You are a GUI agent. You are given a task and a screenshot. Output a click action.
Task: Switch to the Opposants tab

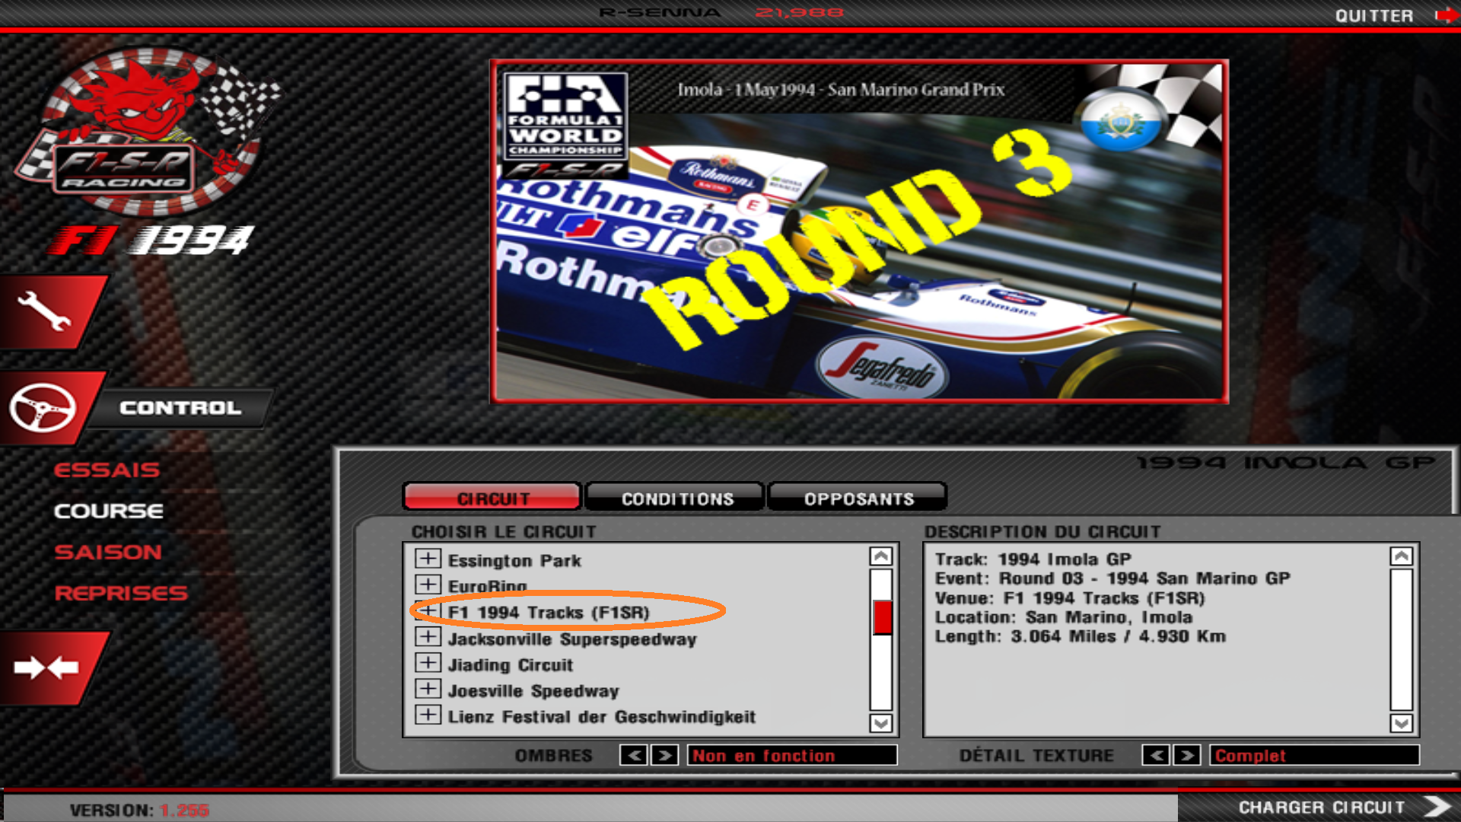859,499
